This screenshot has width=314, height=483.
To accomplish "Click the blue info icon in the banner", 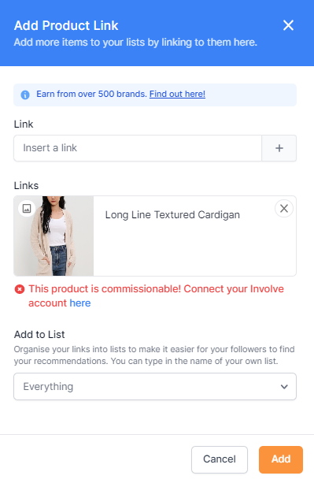I will coord(25,95).
